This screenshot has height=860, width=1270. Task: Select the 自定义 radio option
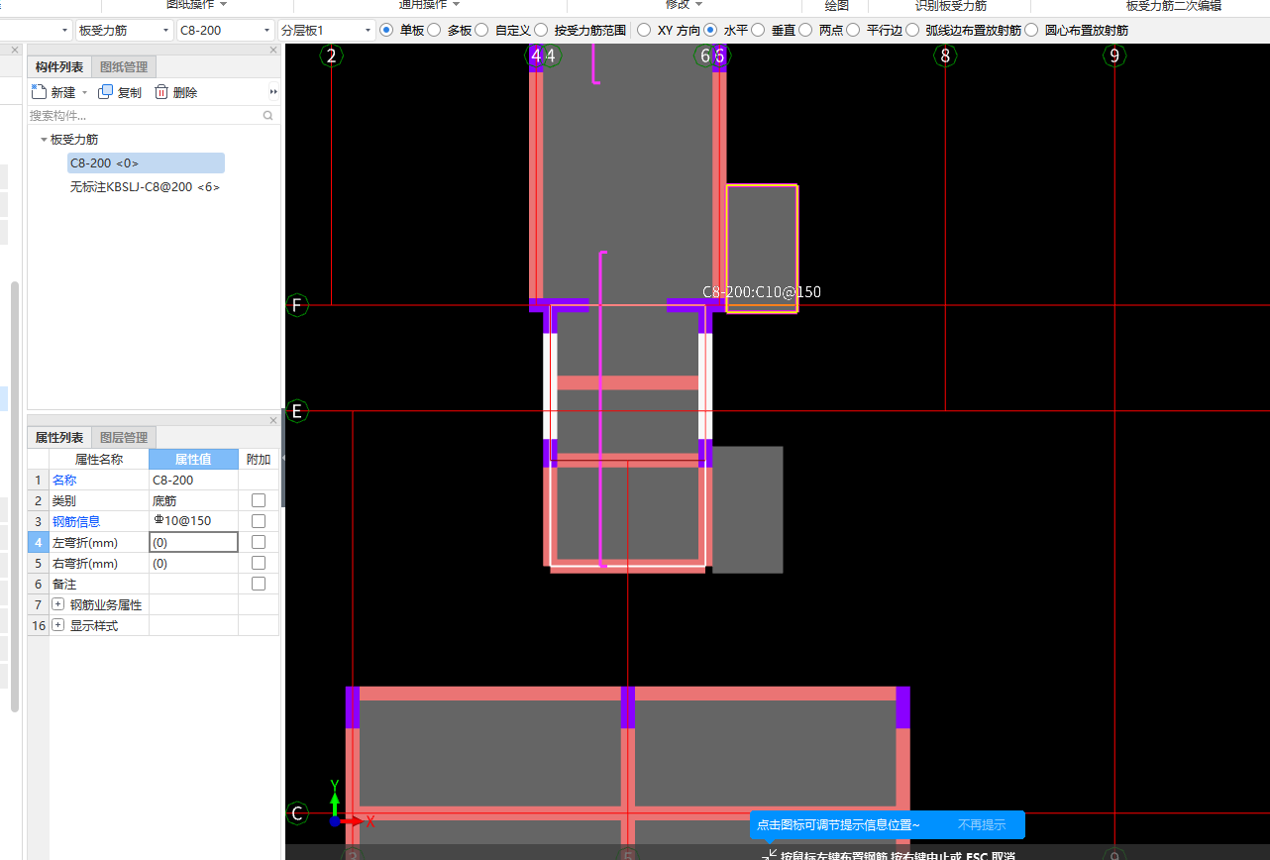click(481, 30)
